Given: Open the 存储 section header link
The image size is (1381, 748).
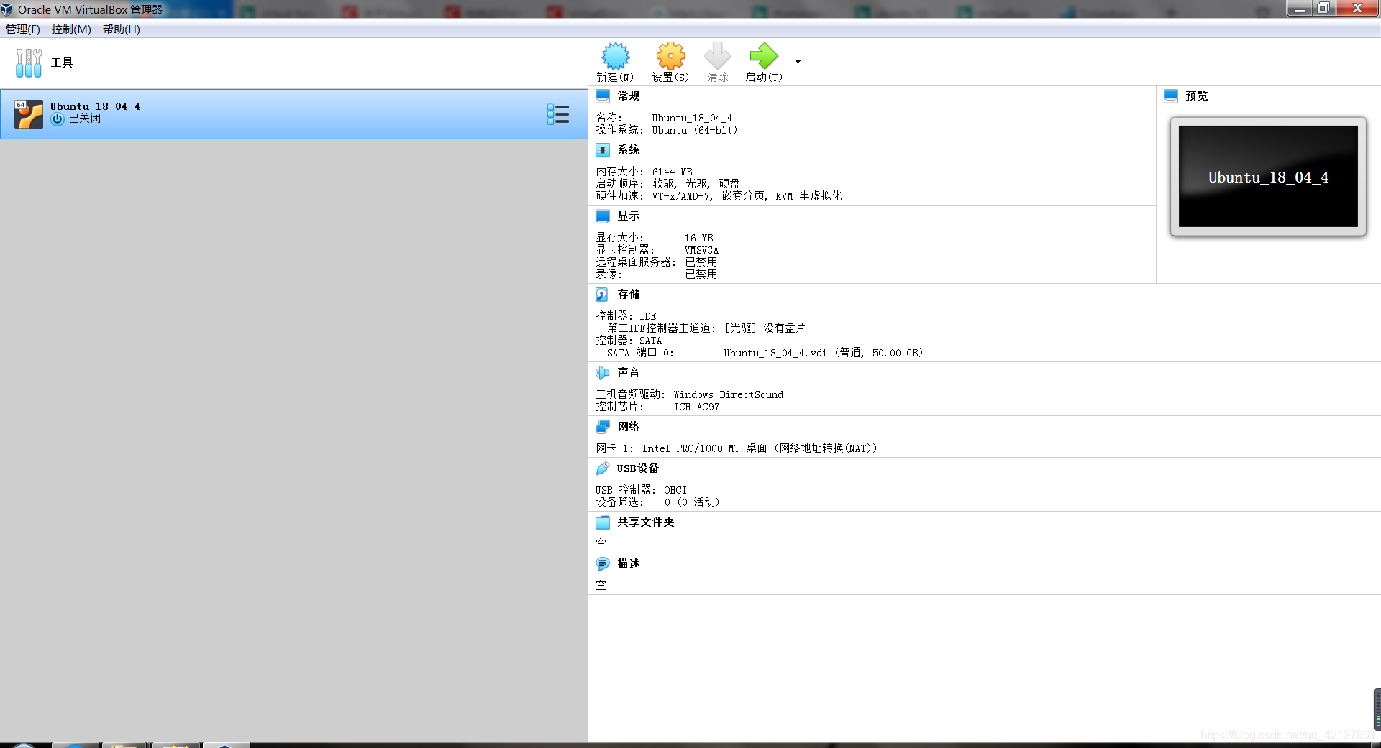Looking at the screenshot, I should pos(629,294).
